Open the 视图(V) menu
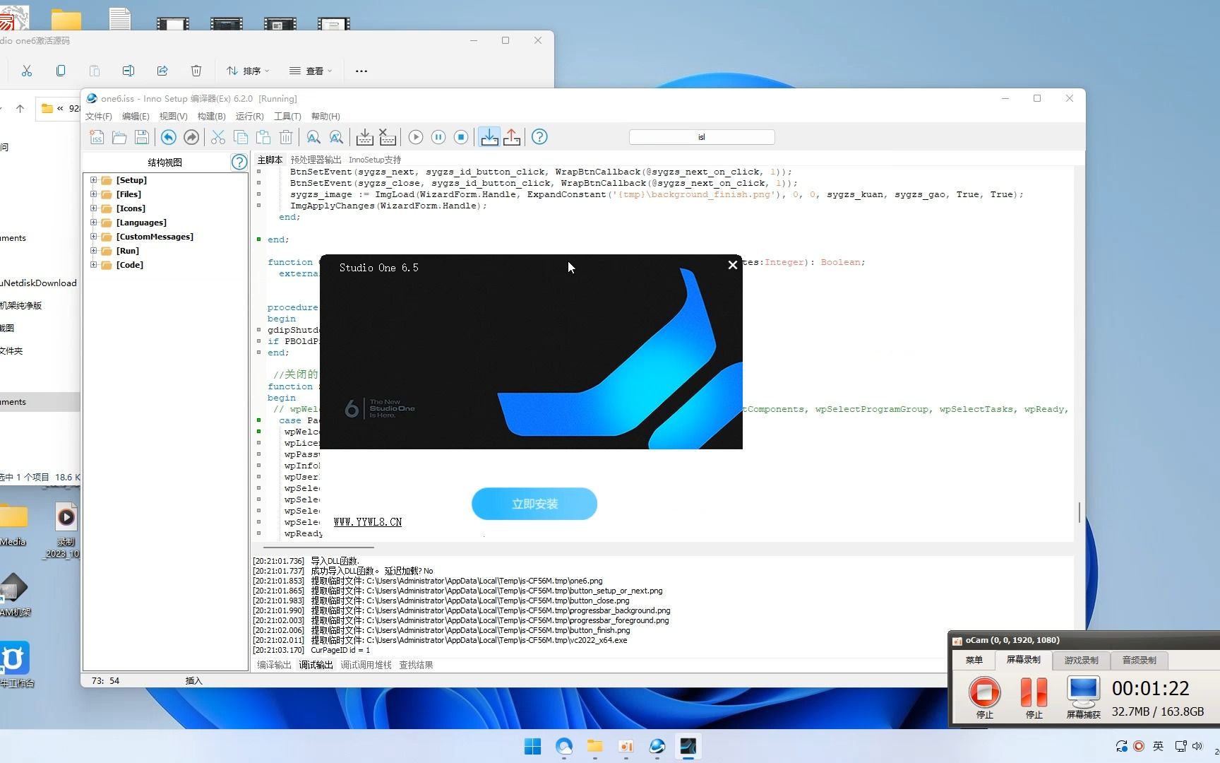 click(x=173, y=117)
